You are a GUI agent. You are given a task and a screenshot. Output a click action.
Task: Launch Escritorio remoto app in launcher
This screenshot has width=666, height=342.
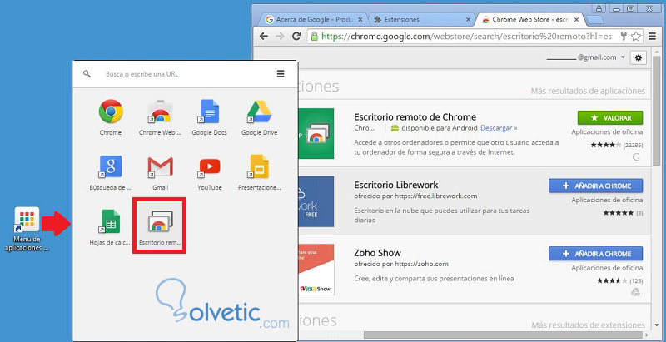[x=160, y=221]
